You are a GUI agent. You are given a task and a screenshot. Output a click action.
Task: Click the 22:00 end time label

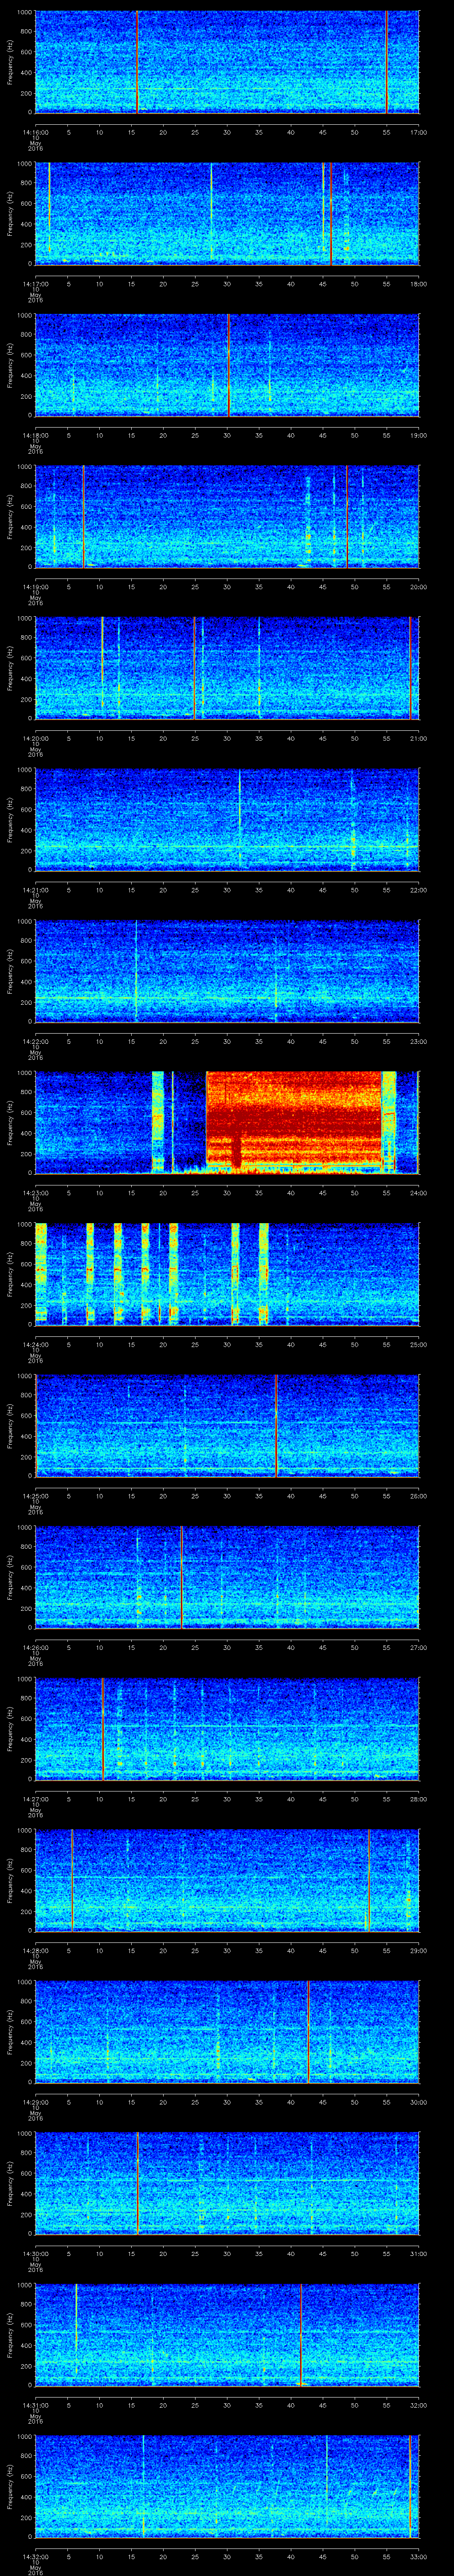418,890
